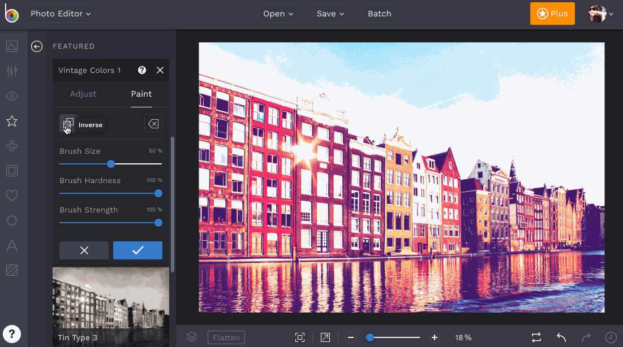Viewport: 623px width, 347px height.
Task: Toggle the Inverse paint mode icon
Action: pos(68,123)
